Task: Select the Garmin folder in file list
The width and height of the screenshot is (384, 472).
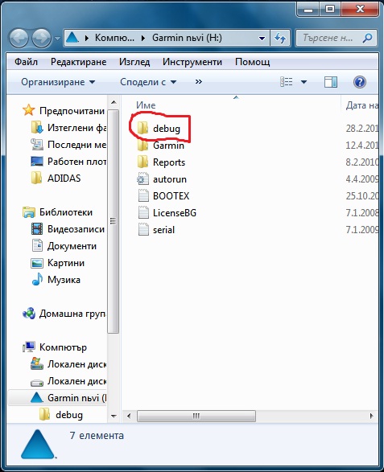Action: [x=168, y=146]
